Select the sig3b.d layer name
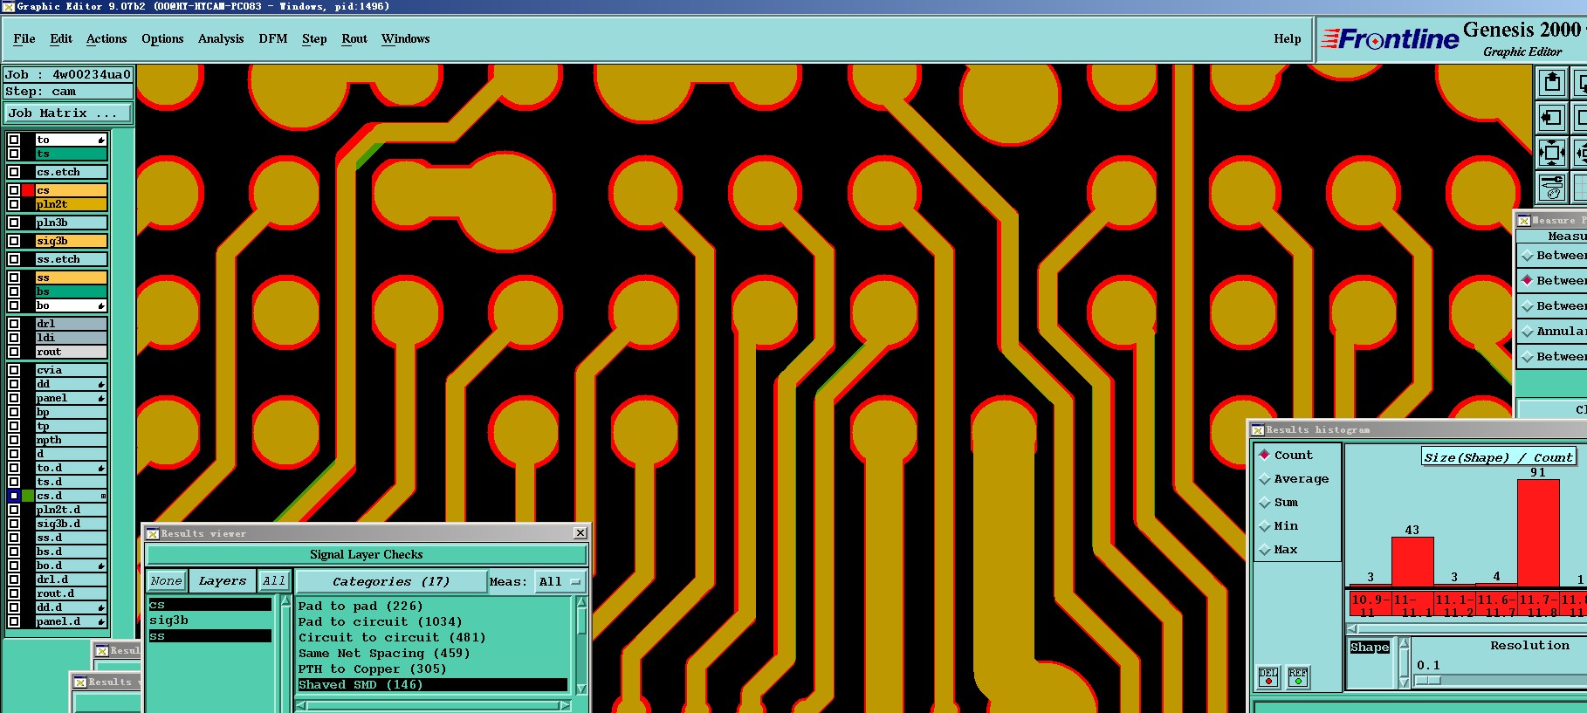Screen dimensions: 1587x713 coord(71,524)
